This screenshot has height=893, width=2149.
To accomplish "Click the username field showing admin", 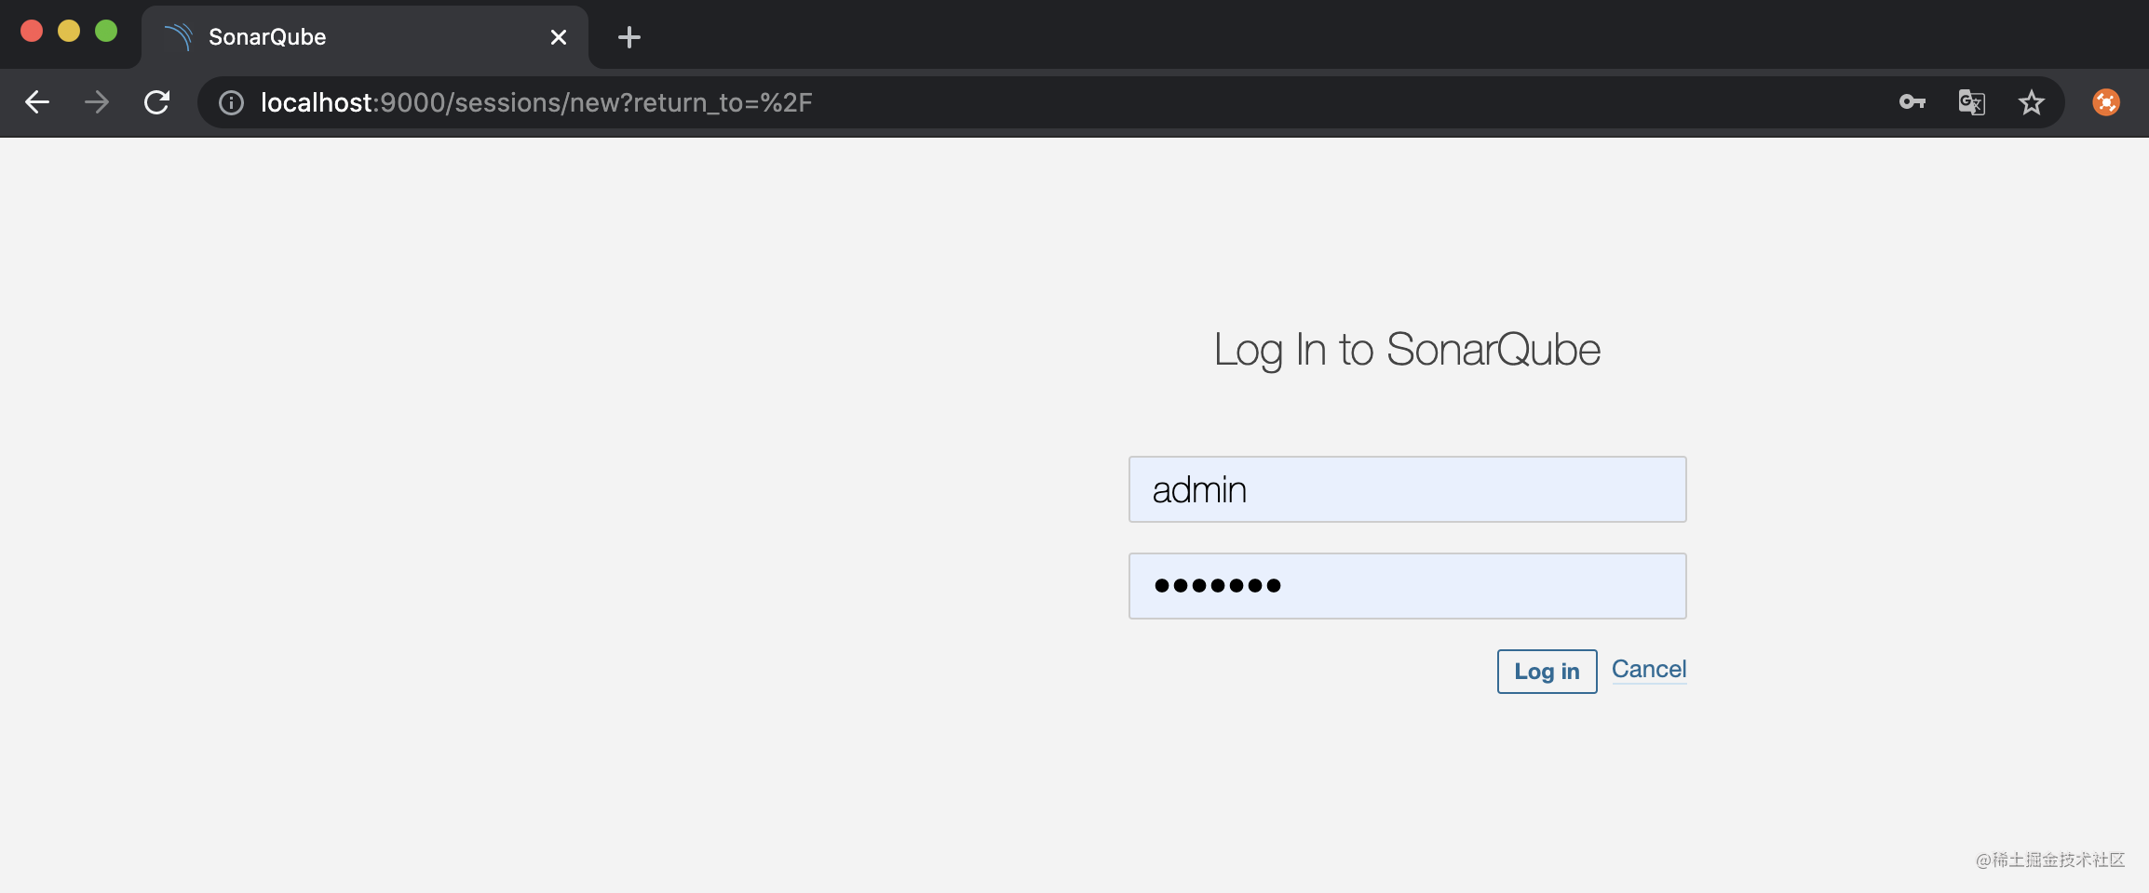I will pos(1406,488).
